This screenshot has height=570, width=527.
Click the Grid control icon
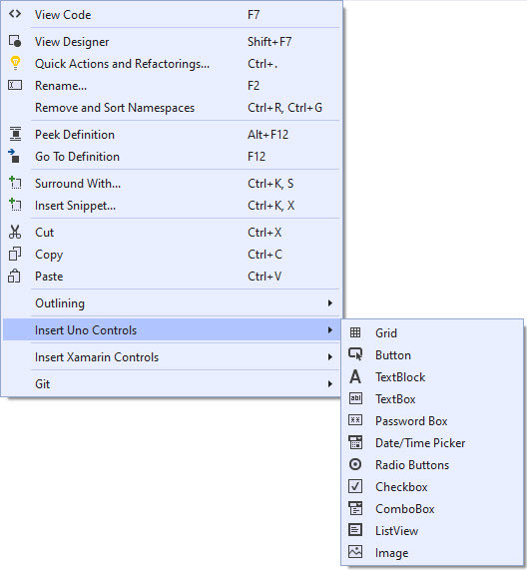[x=355, y=332]
